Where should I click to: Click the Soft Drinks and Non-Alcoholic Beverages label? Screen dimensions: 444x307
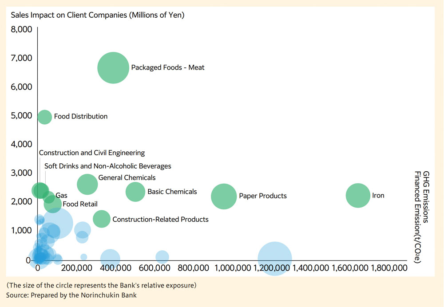108,166
